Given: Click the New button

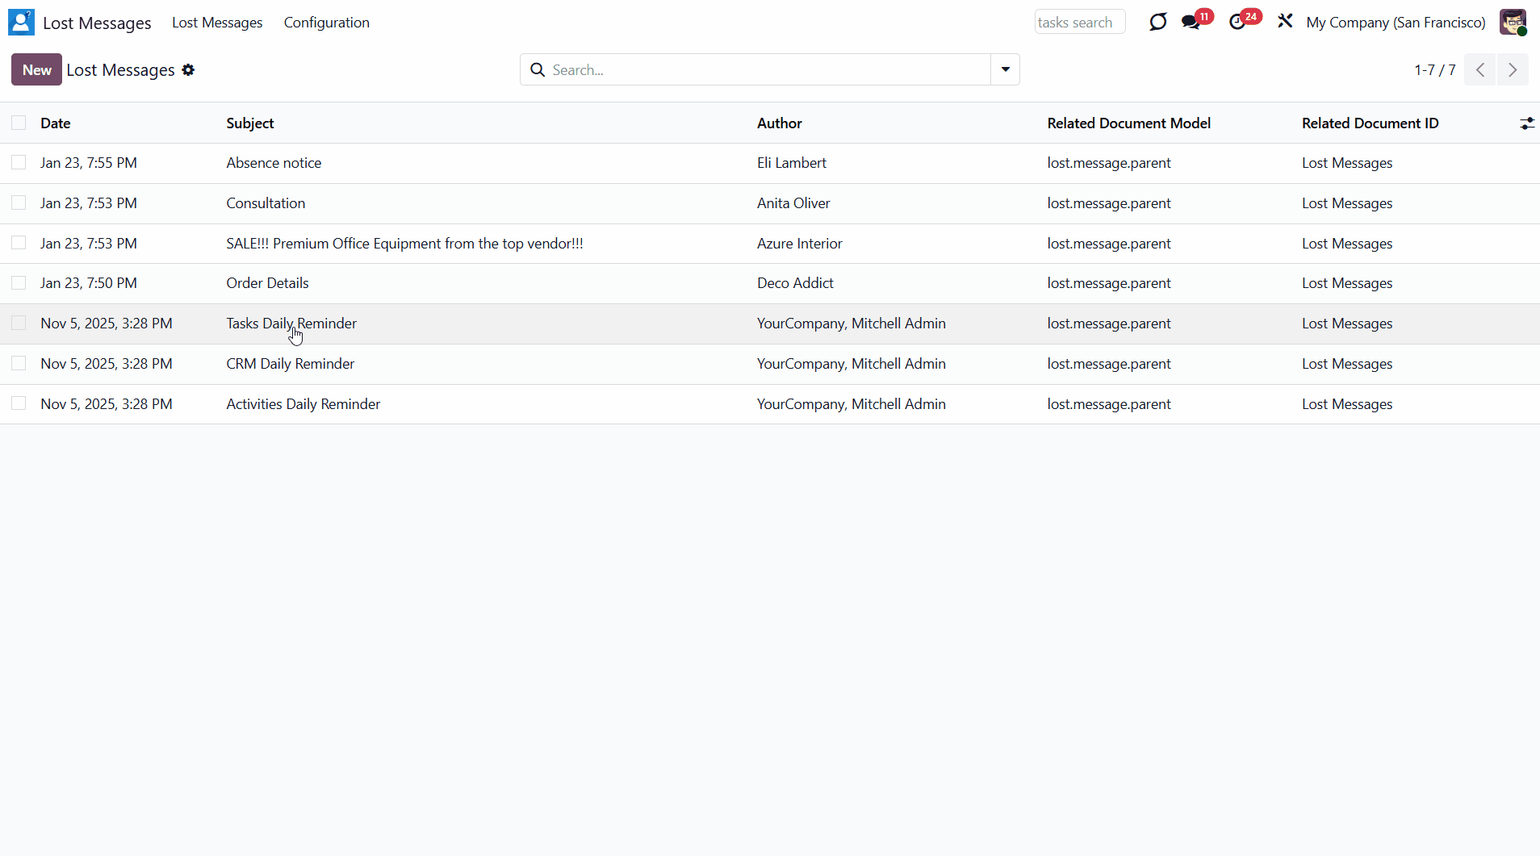Looking at the screenshot, I should click(x=36, y=70).
